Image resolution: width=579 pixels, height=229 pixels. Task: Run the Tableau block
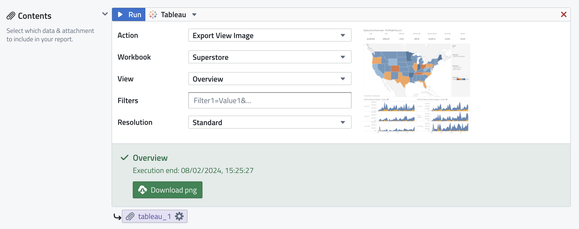(x=129, y=15)
